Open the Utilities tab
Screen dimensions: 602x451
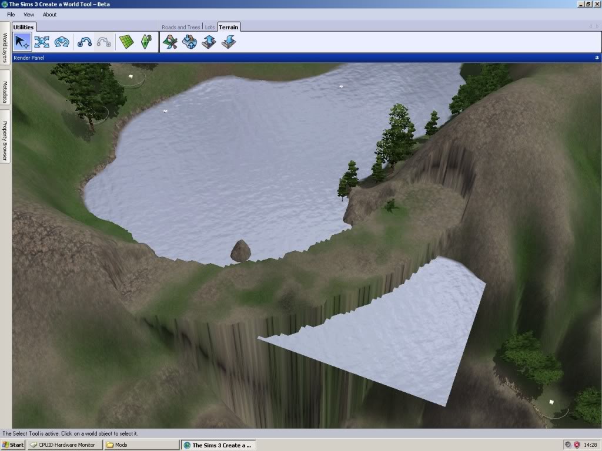[24, 27]
